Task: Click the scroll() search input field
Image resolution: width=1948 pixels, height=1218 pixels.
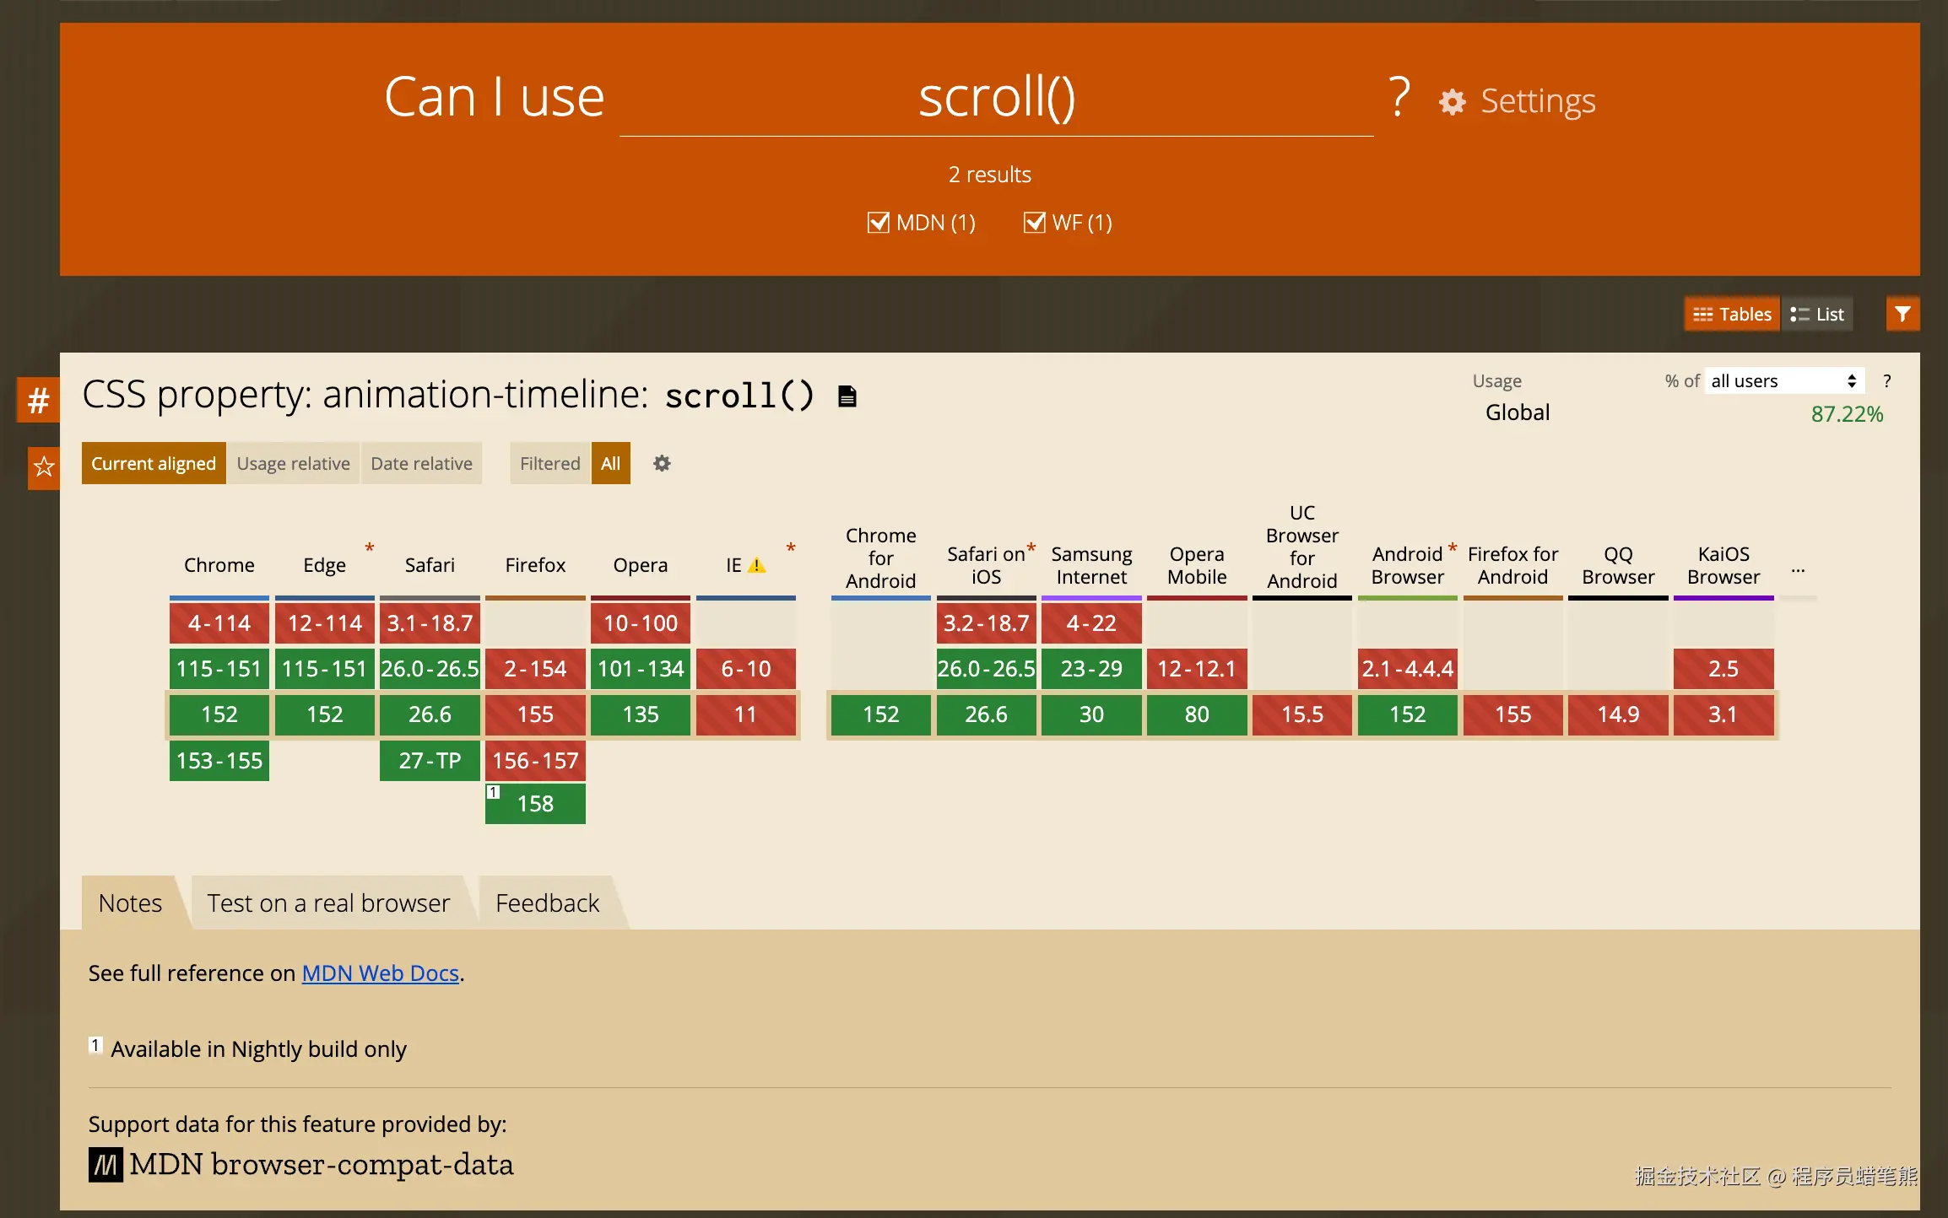Action: pos(996,98)
